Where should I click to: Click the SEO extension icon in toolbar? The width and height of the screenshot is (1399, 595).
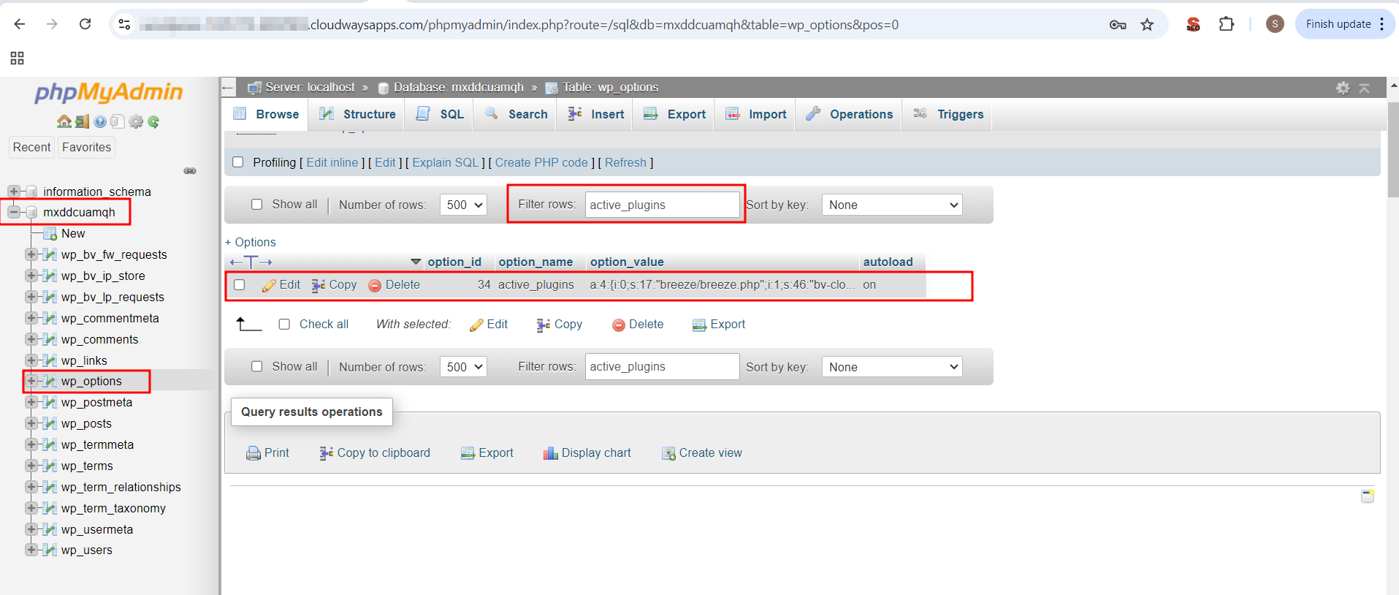click(1193, 24)
